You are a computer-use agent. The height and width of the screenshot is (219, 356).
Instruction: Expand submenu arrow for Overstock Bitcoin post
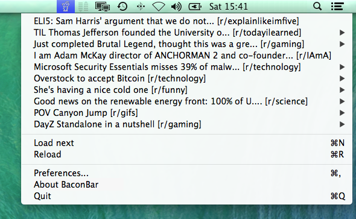[342, 78]
